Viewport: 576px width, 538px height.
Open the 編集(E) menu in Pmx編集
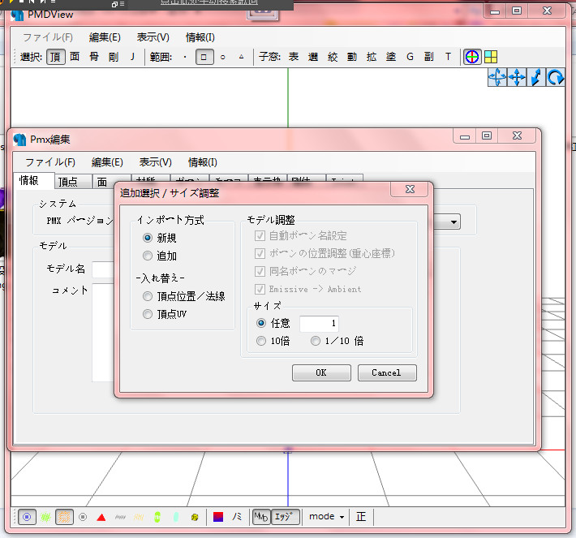107,162
